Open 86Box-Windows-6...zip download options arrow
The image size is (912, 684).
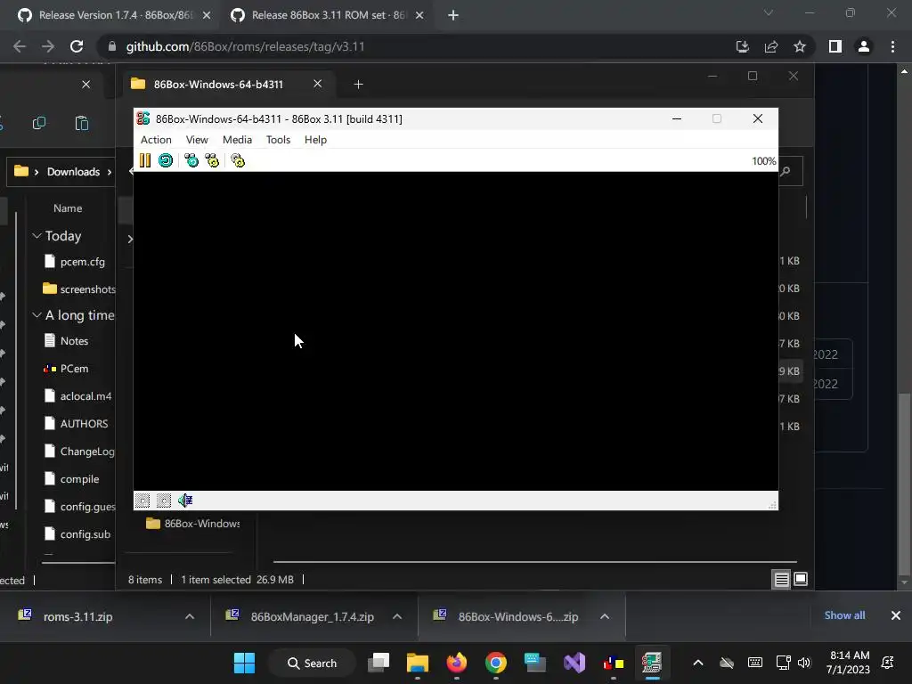pyautogui.click(x=605, y=616)
